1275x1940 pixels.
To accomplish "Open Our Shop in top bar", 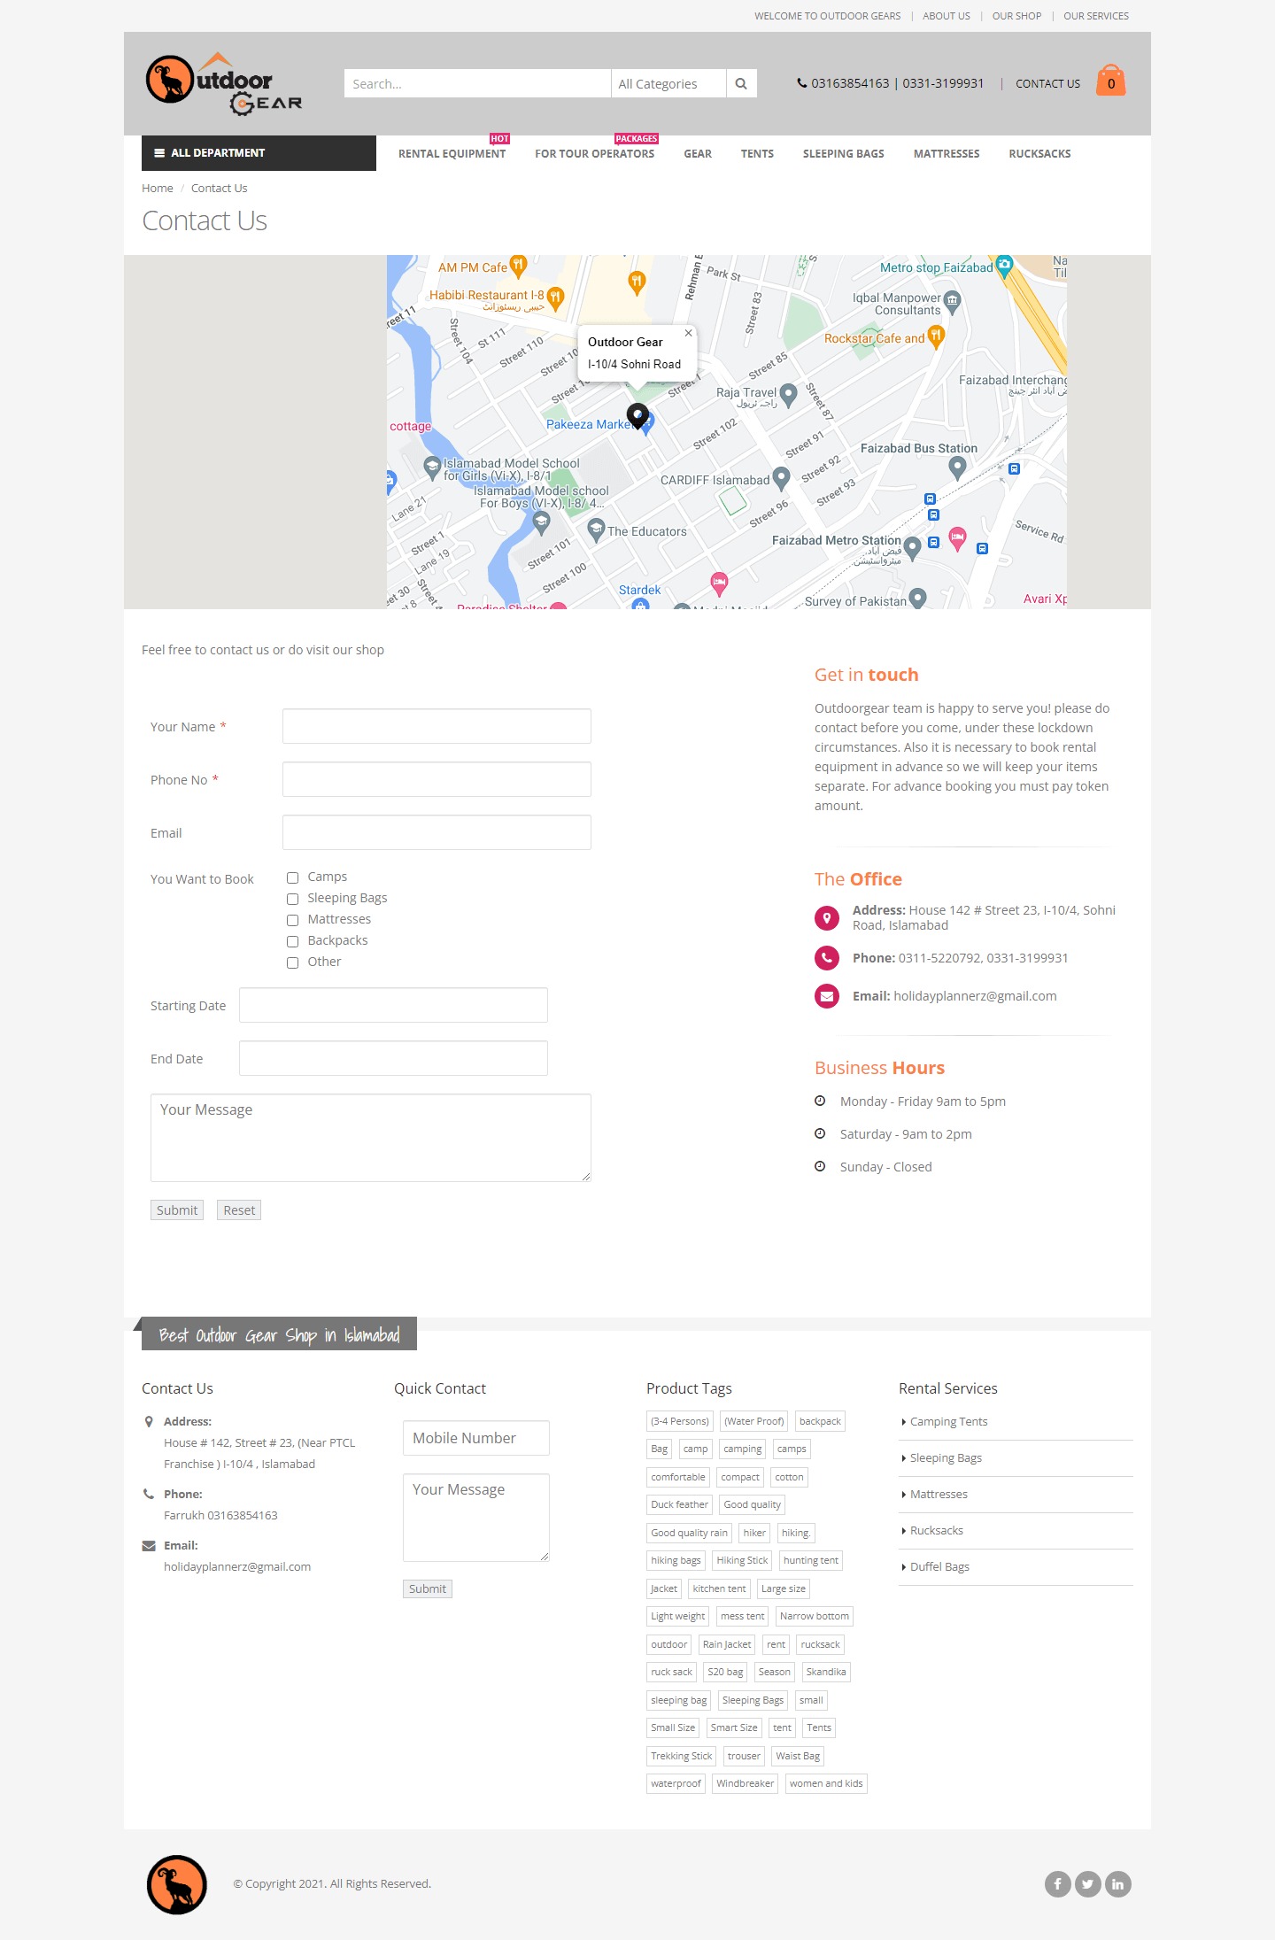I will click(1016, 16).
